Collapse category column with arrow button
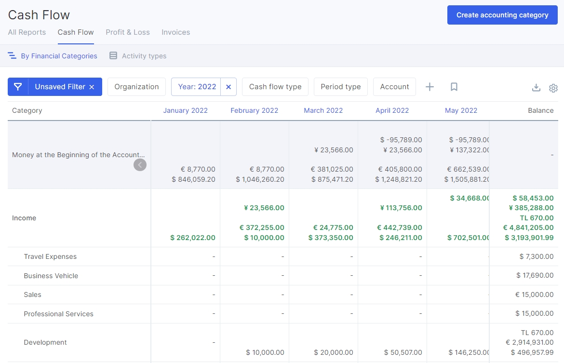 coord(140,165)
